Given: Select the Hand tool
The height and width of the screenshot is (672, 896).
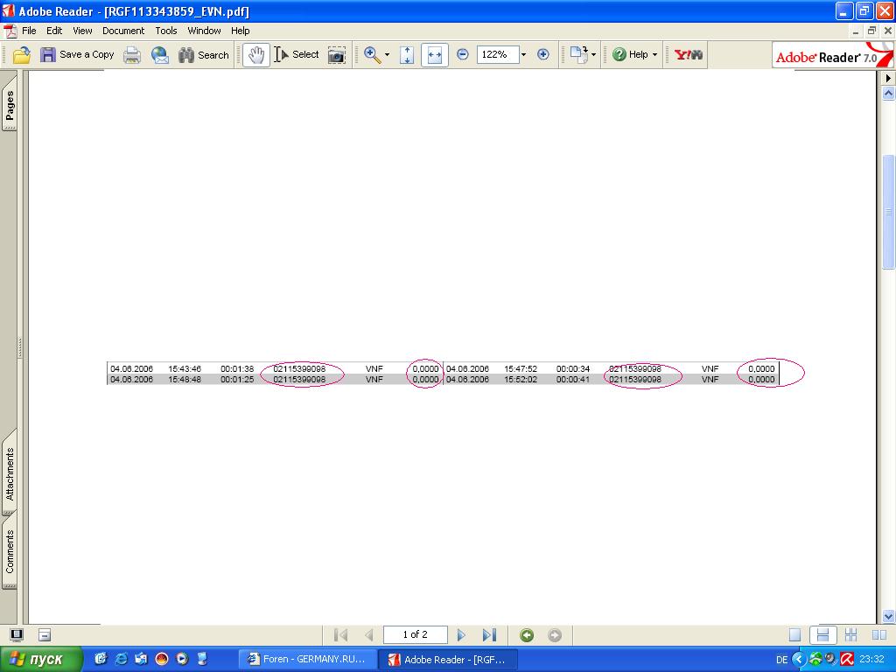Looking at the screenshot, I should (x=255, y=55).
